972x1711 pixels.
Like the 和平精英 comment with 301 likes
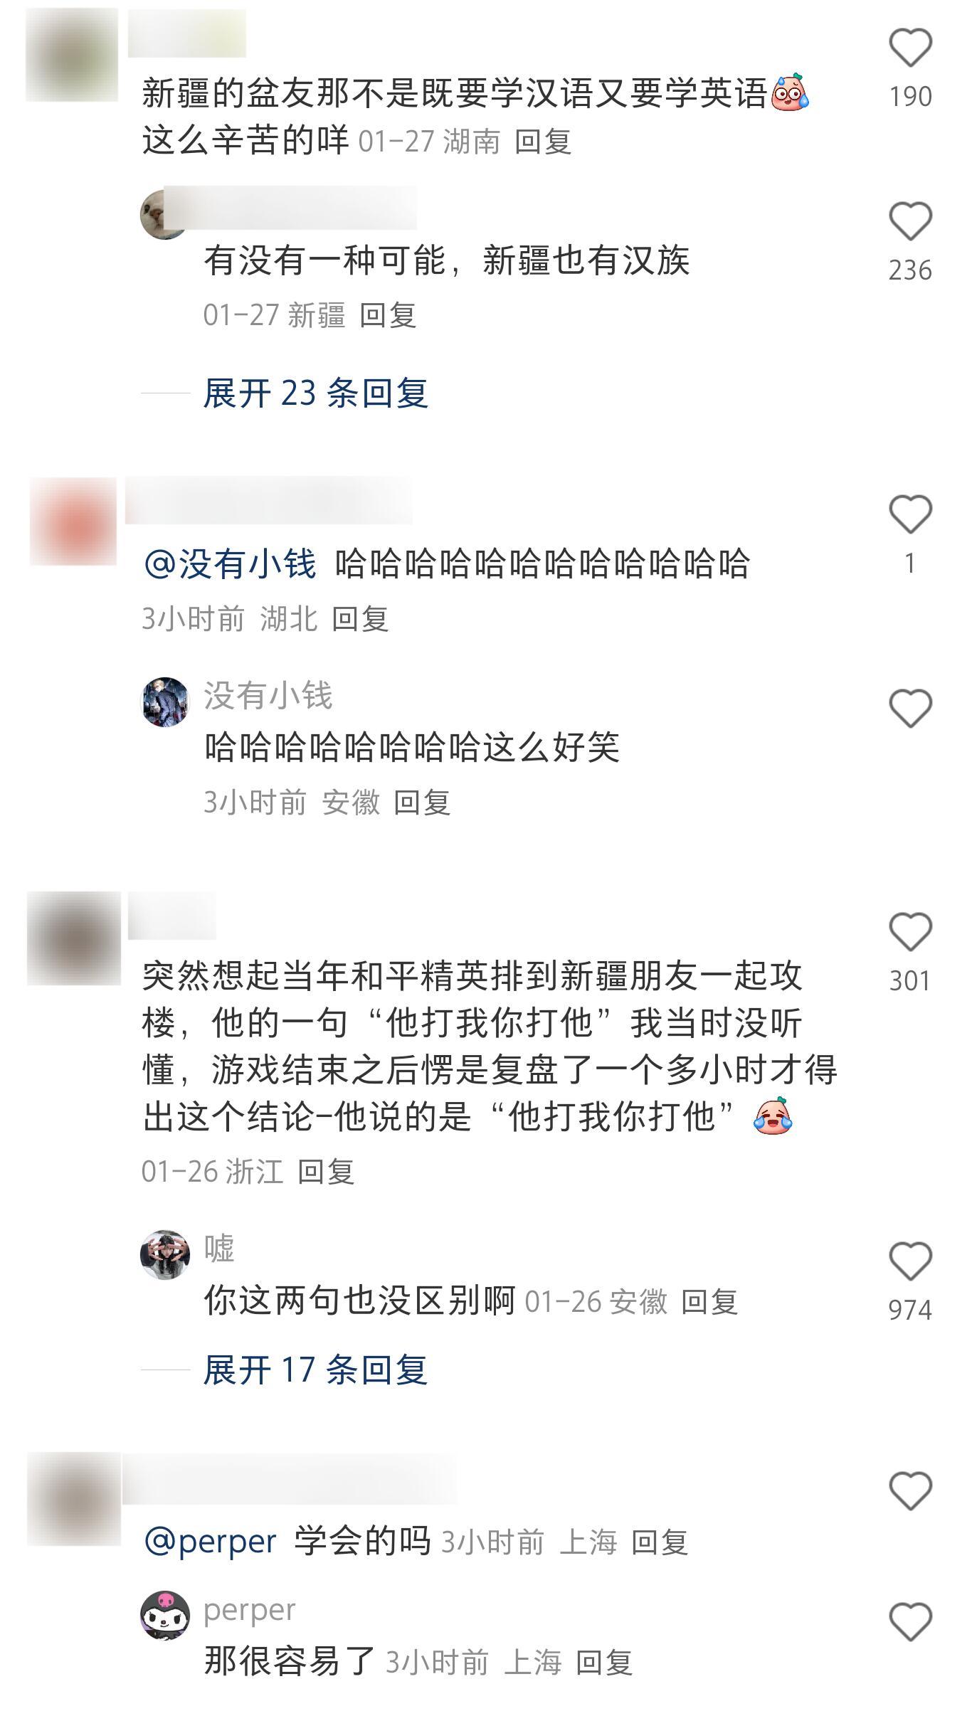coord(910,932)
